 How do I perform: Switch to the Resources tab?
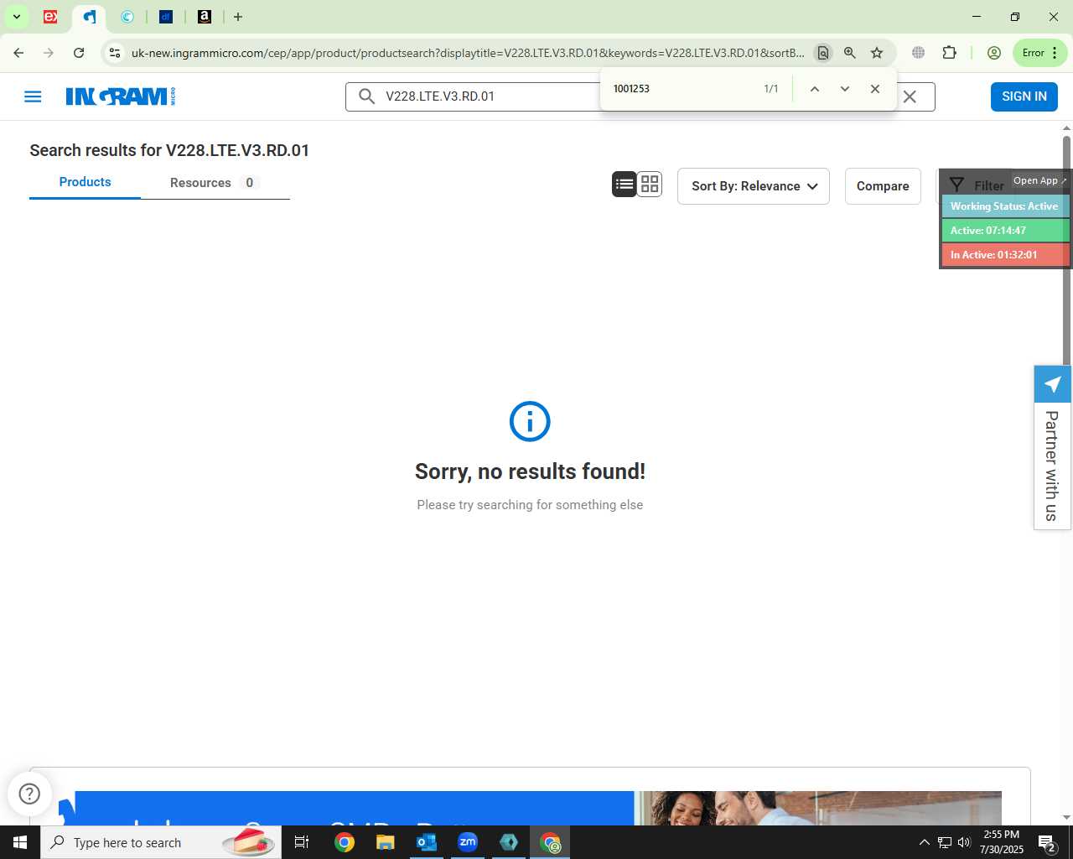[215, 183]
